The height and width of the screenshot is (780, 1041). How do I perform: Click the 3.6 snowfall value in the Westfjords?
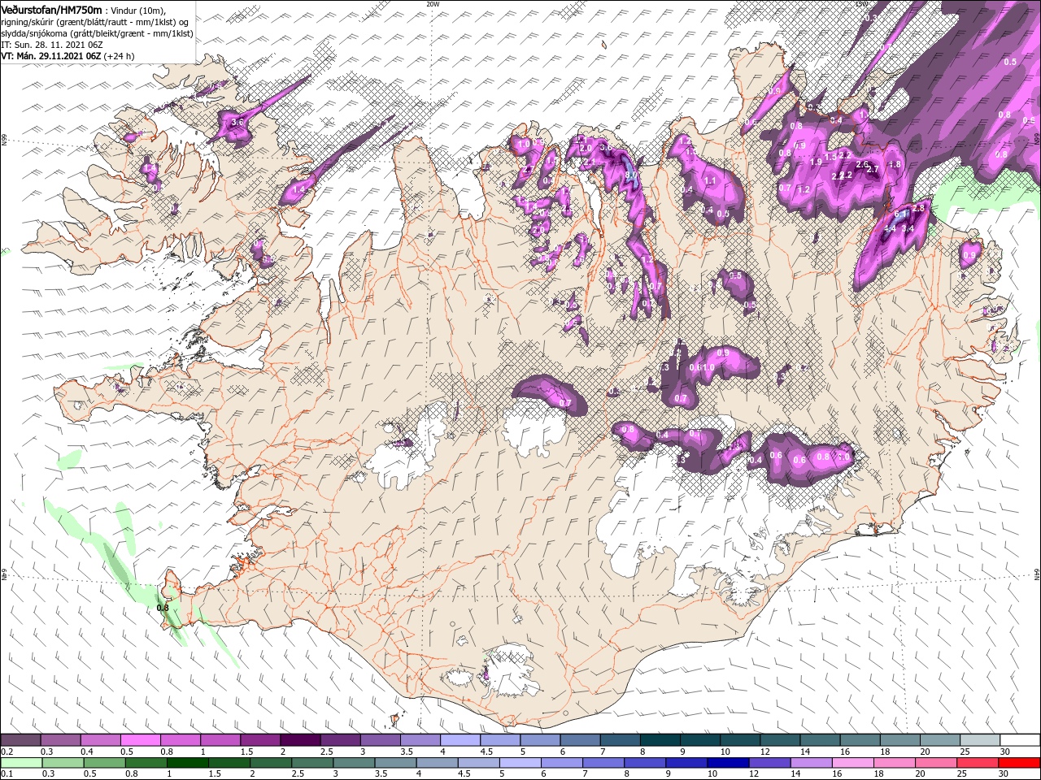tap(237, 123)
